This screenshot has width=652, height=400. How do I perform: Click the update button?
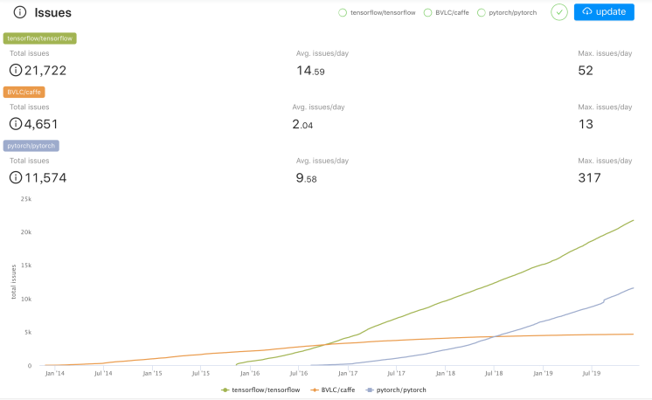pyautogui.click(x=604, y=12)
